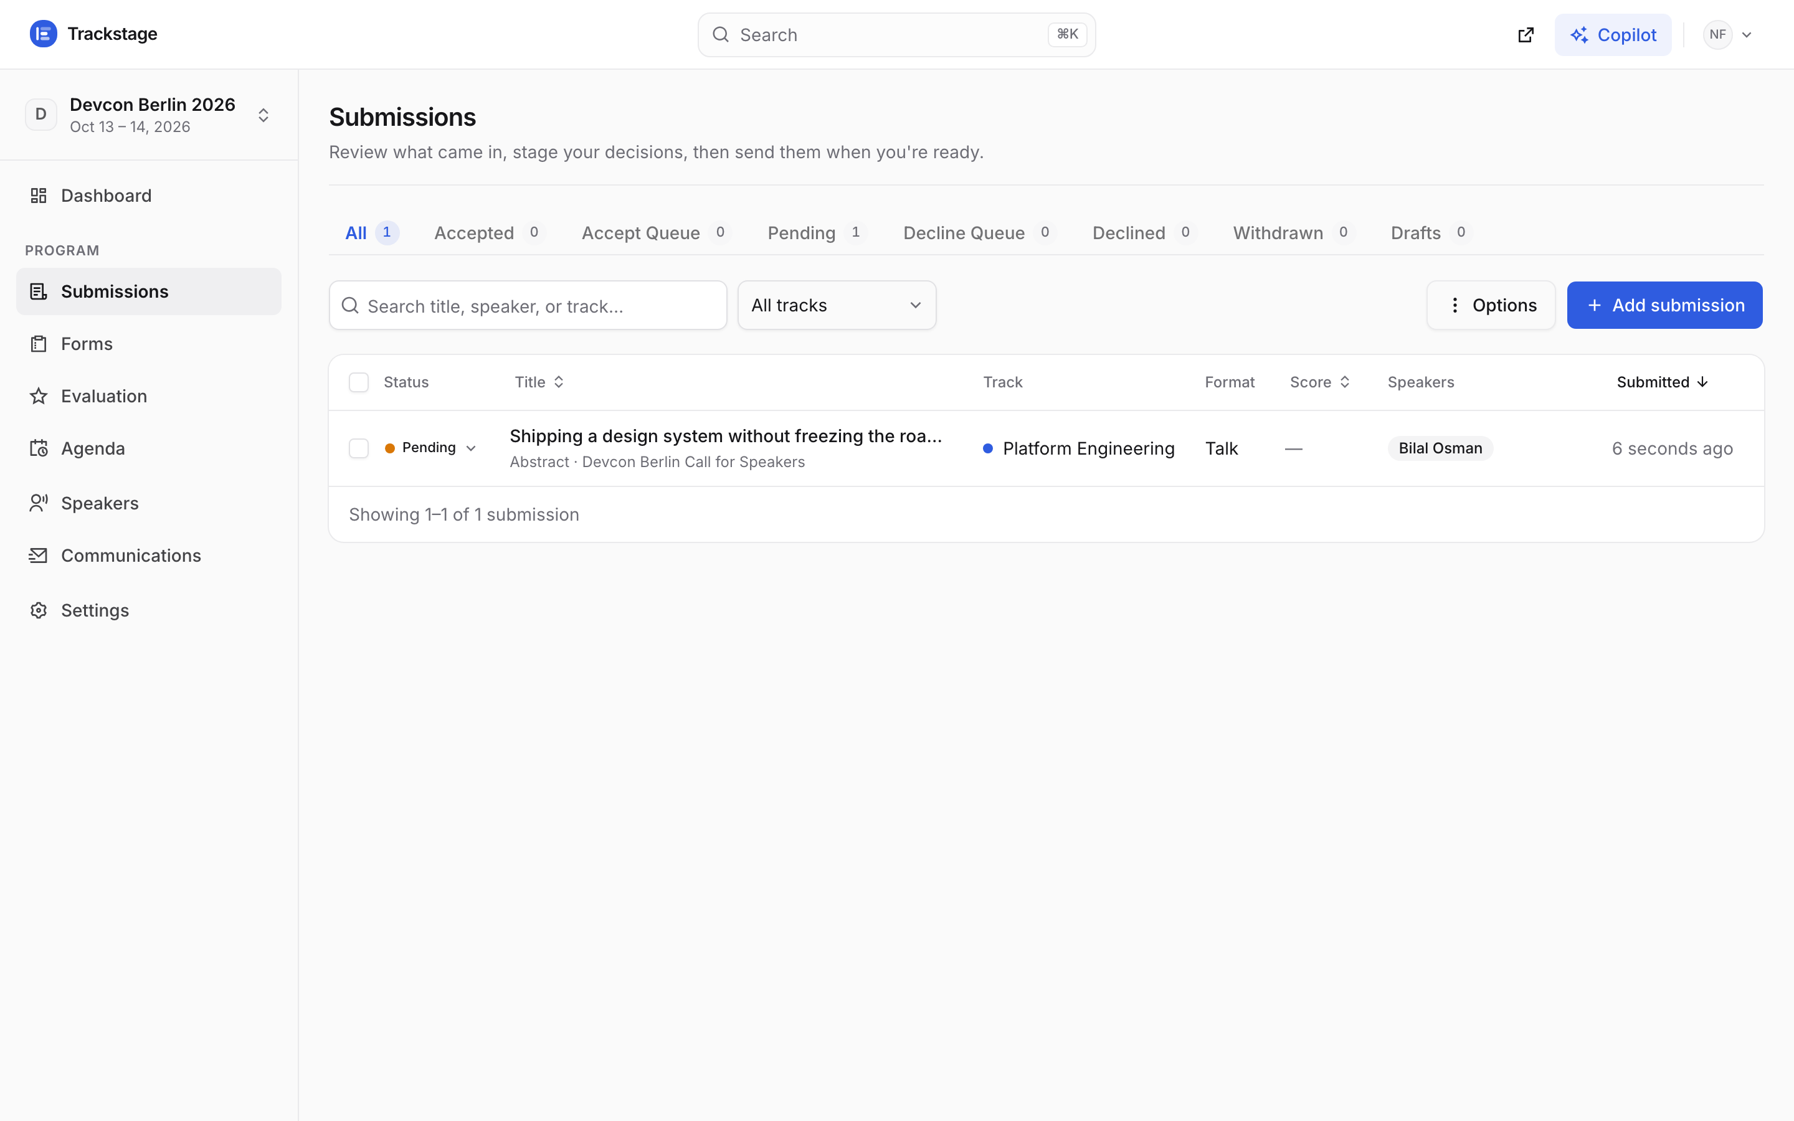Navigate to Agenda
Viewport: 1794px width, 1121px height.
(148, 448)
